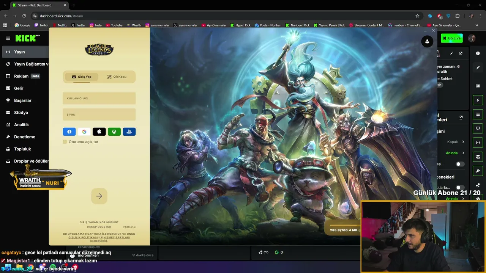Open the layout server icon in right rail
Screen dimensions: 486x273
[478, 157]
